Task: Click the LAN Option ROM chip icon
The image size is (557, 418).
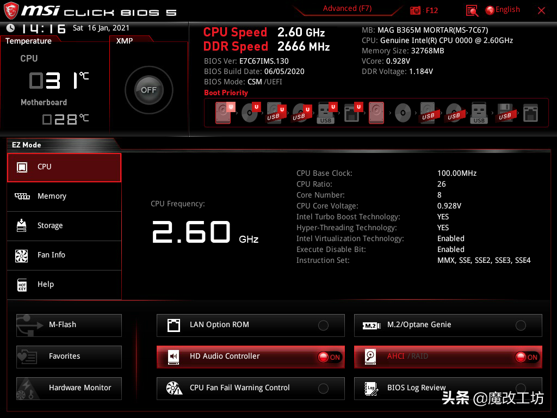Action: [174, 325]
